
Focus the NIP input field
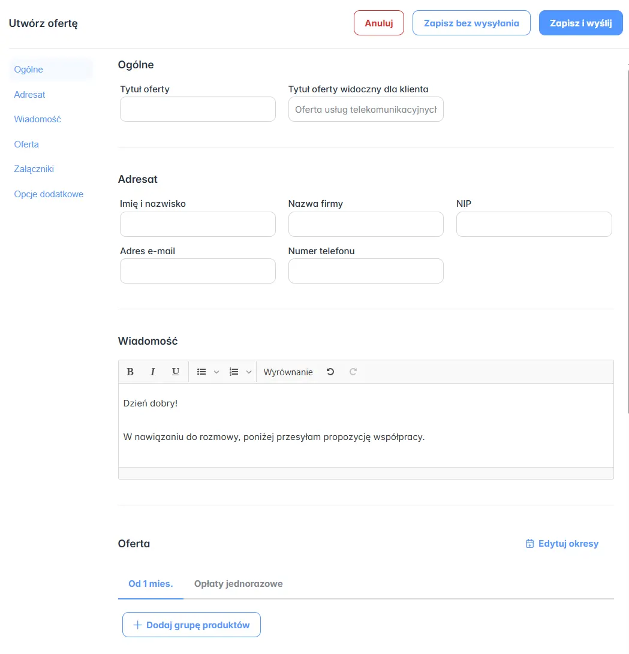pos(534,224)
